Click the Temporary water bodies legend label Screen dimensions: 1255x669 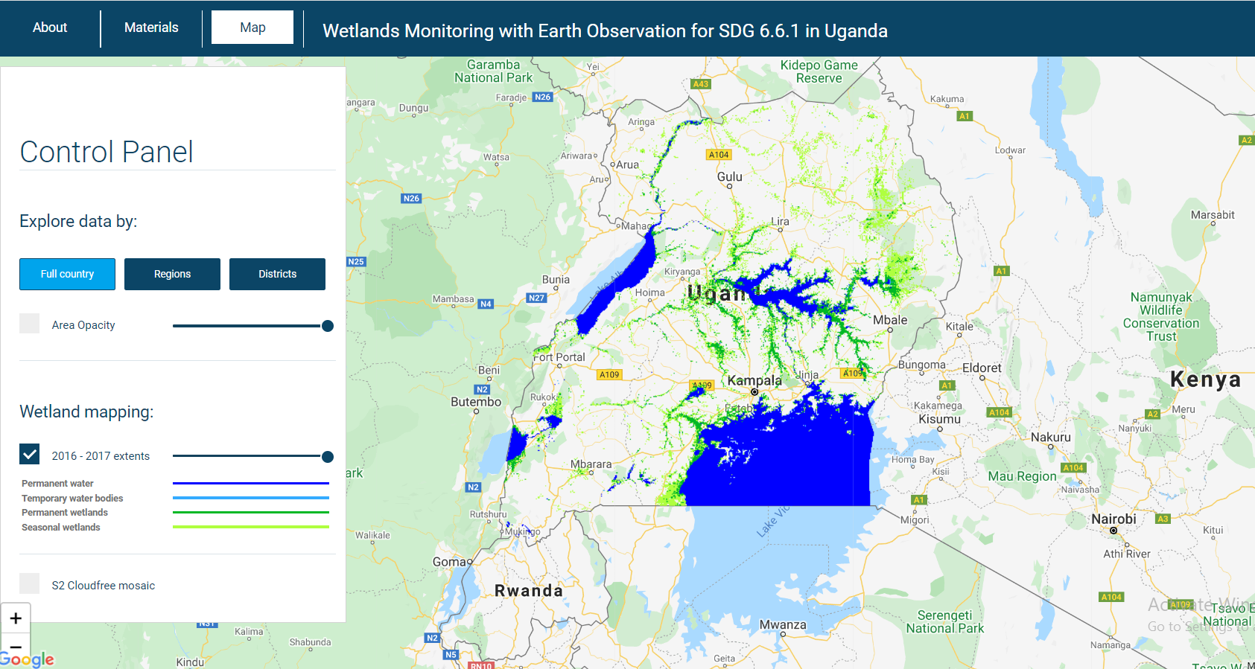click(72, 499)
